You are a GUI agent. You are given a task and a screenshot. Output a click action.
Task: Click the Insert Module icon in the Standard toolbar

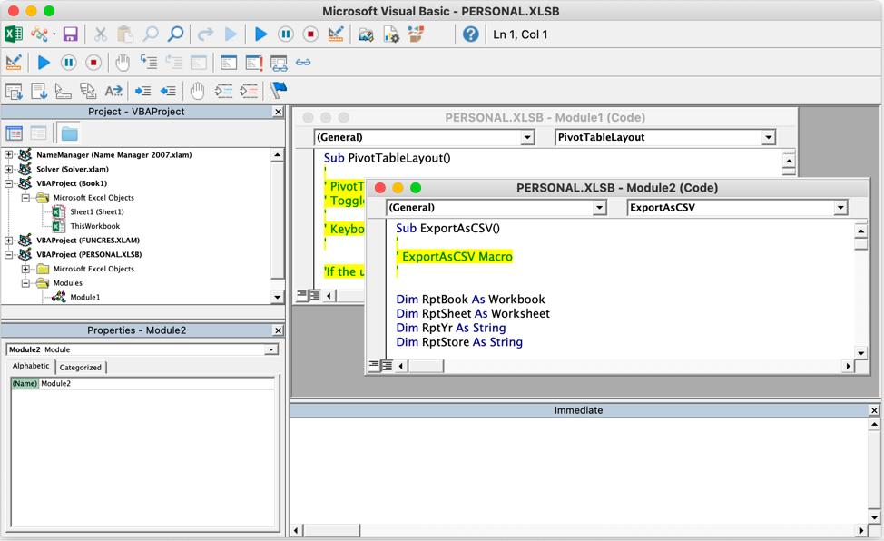39,34
